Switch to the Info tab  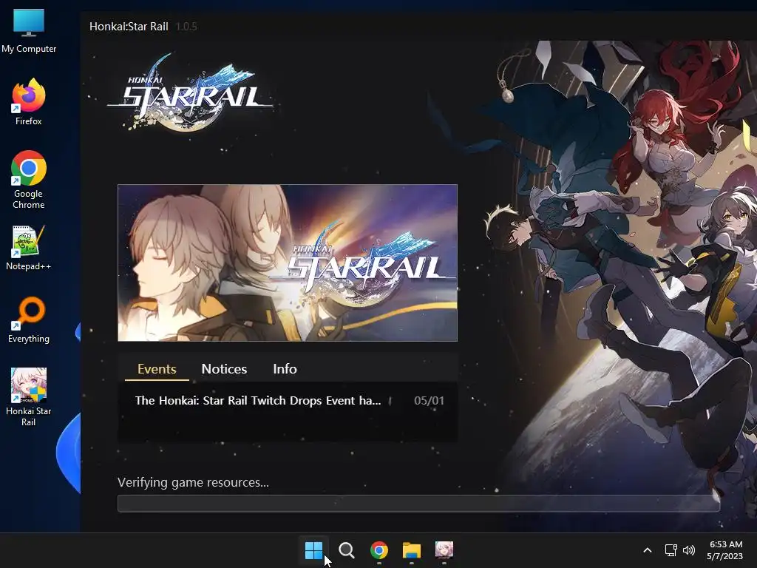285,369
